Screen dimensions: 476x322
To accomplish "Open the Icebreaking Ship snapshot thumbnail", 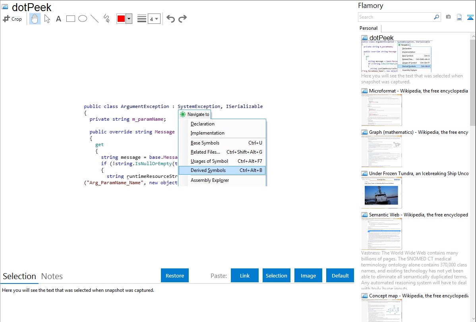I will pyautogui.click(x=381, y=193).
